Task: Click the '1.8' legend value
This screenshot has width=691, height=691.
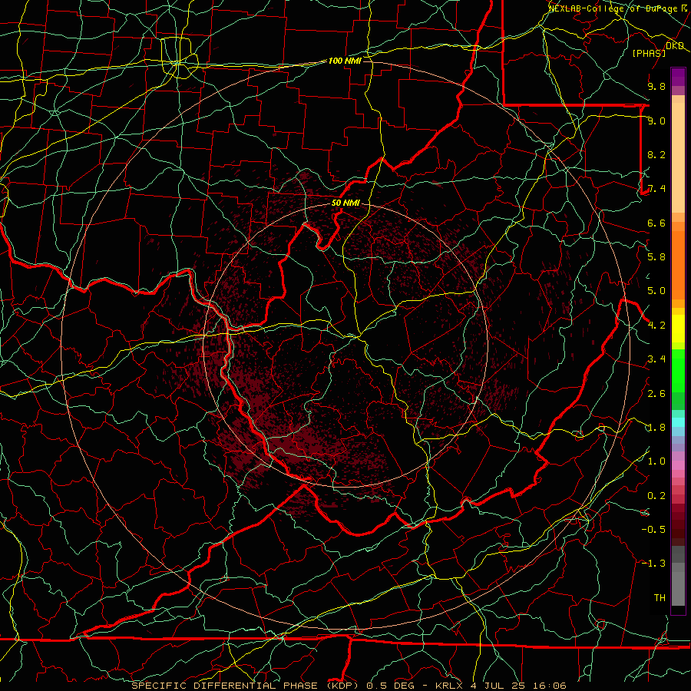Action: 656,428
